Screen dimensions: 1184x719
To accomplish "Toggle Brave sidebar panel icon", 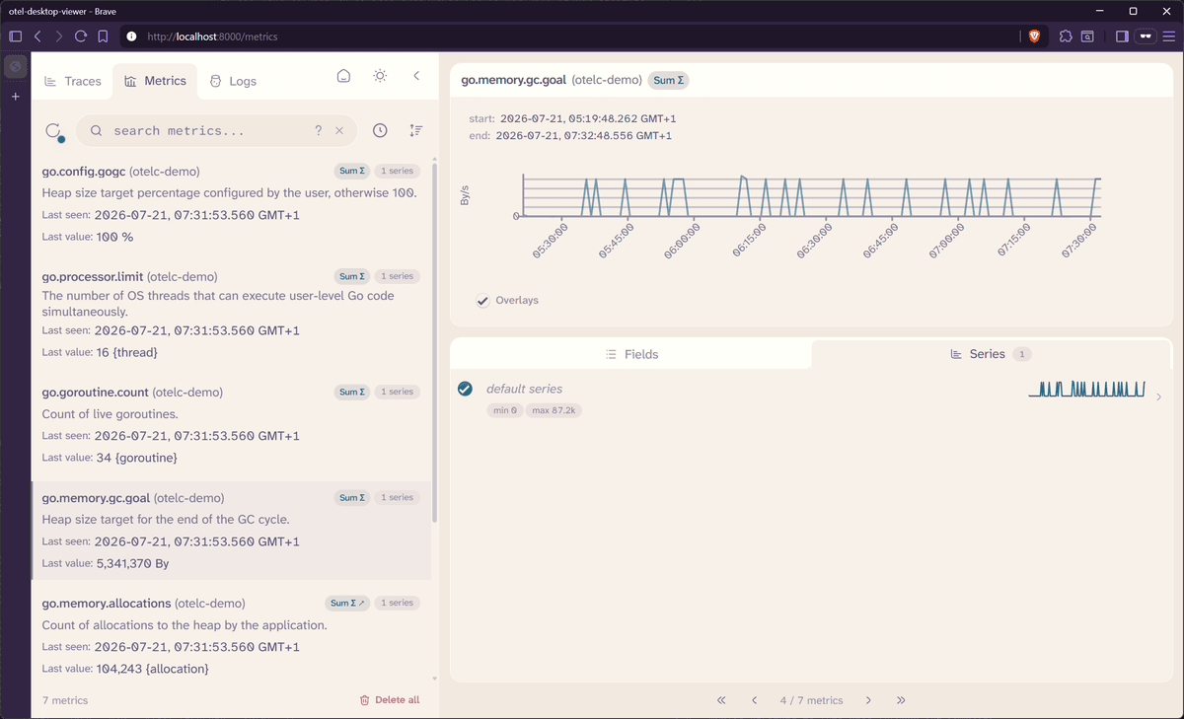I will pyautogui.click(x=1122, y=36).
